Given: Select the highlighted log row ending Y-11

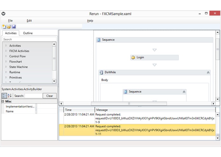Looking at the screenshot, I should (137, 130).
